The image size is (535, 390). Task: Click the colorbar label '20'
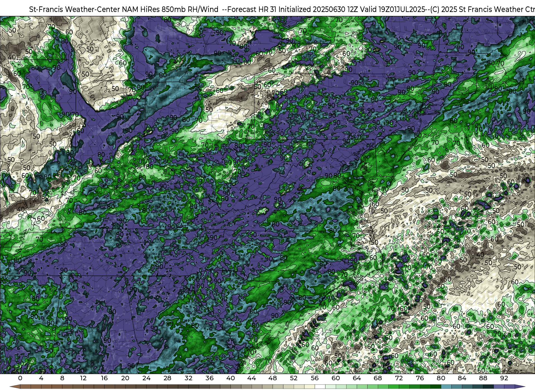125,378
